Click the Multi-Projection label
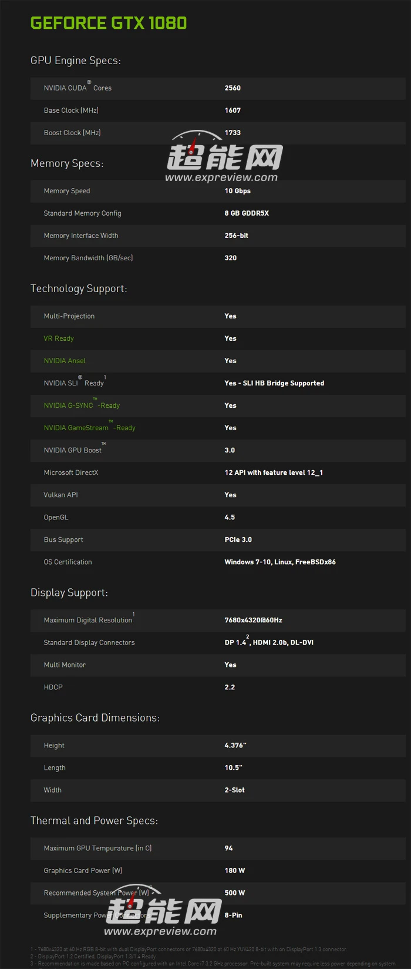411x969 pixels. [x=69, y=316]
